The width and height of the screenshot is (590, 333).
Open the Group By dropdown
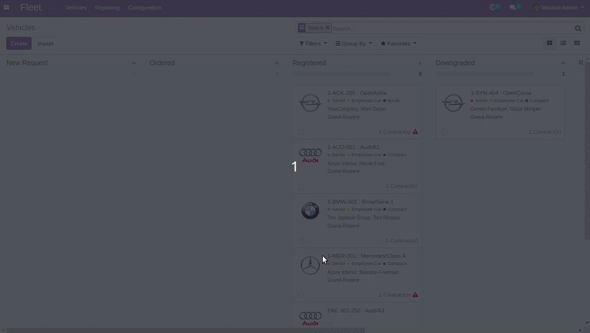coord(353,44)
